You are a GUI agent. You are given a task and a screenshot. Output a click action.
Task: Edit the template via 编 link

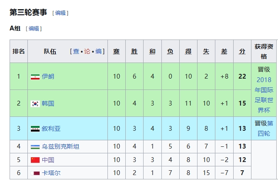click(98, 51)
